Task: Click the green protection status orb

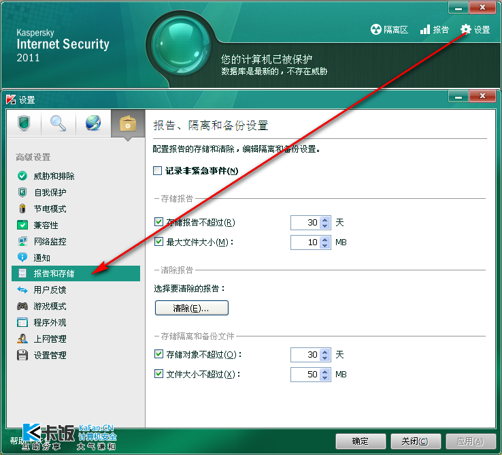Action: [180, 46]
